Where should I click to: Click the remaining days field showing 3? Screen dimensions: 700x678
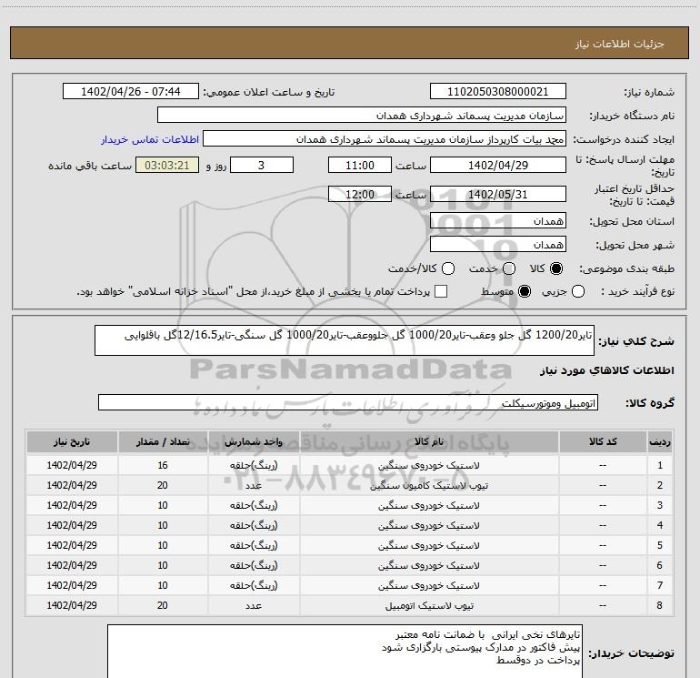[x=262, y=165]
